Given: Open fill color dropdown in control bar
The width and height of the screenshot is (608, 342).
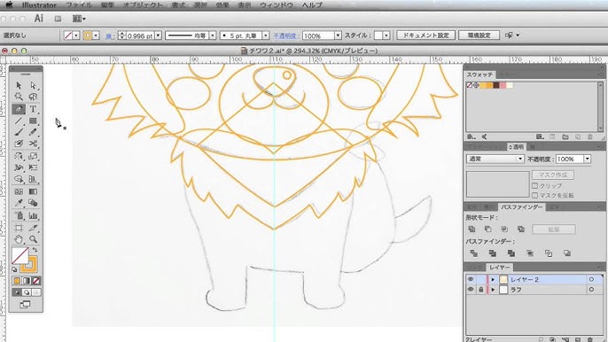Looking at the screenshot, I should (76, 35).
